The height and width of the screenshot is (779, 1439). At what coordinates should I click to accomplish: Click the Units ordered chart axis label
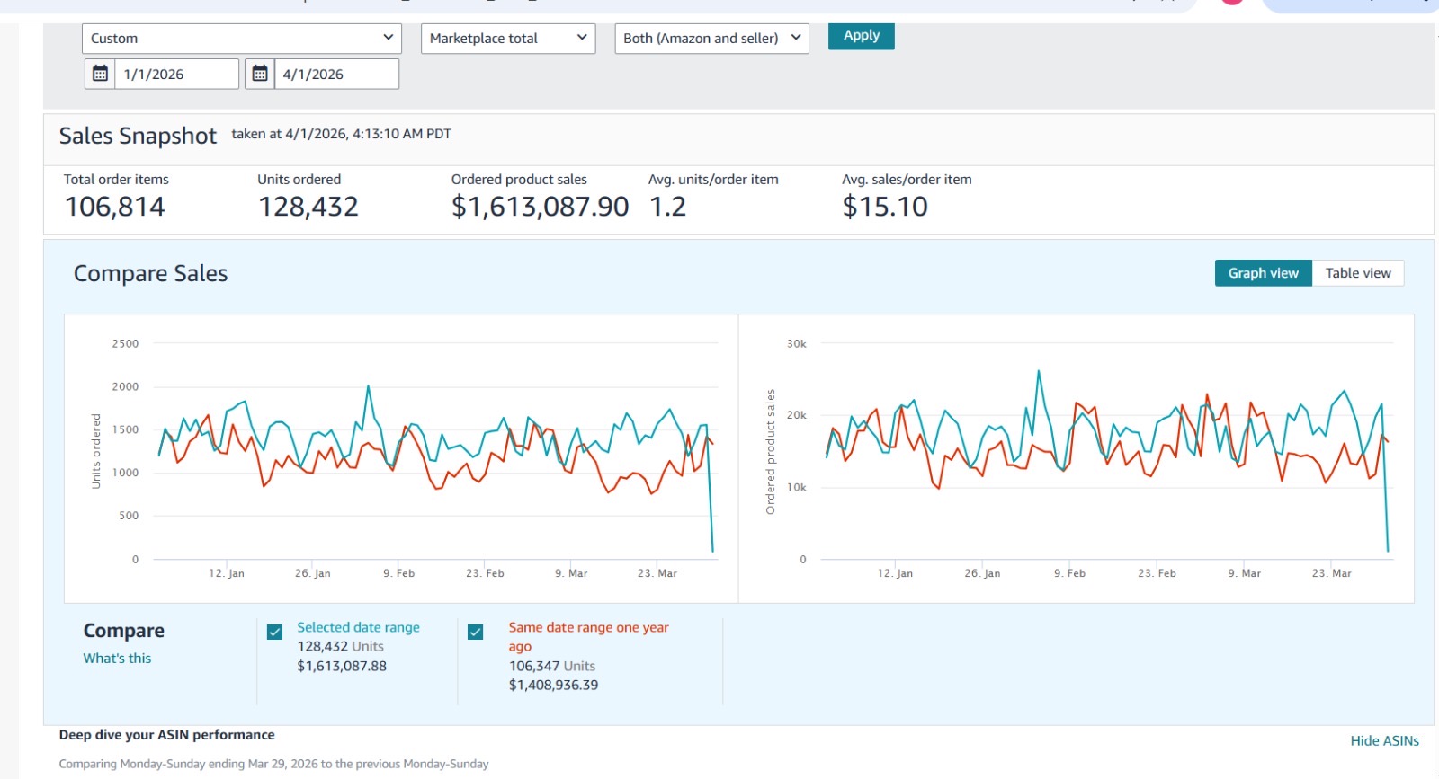(96, 451)
